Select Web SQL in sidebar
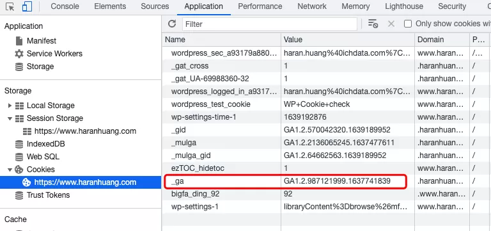 click(43, 156)
